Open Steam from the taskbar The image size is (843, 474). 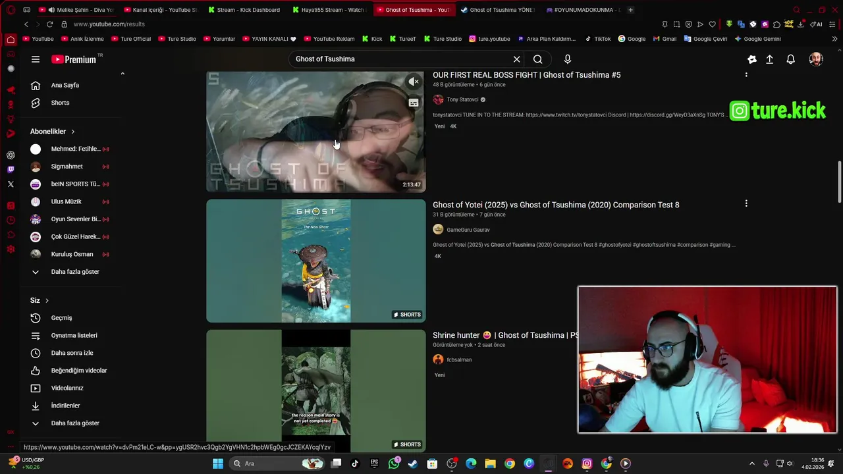pos(413,463)
